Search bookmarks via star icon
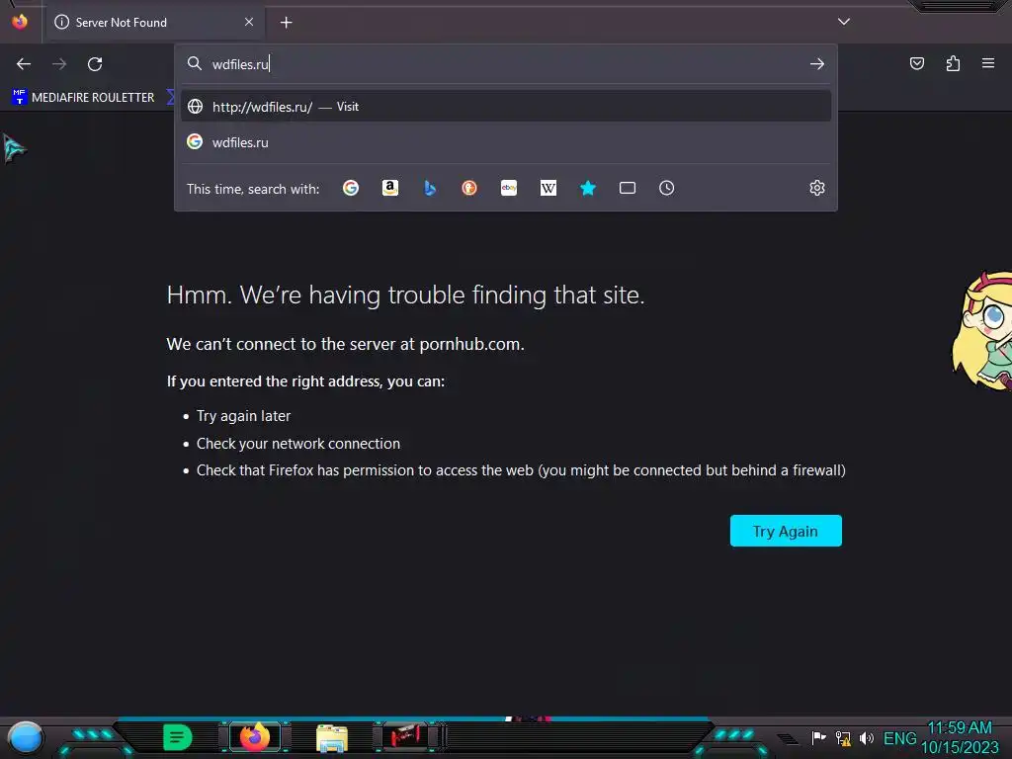The image size is (1012, 759). click(588, 188)
